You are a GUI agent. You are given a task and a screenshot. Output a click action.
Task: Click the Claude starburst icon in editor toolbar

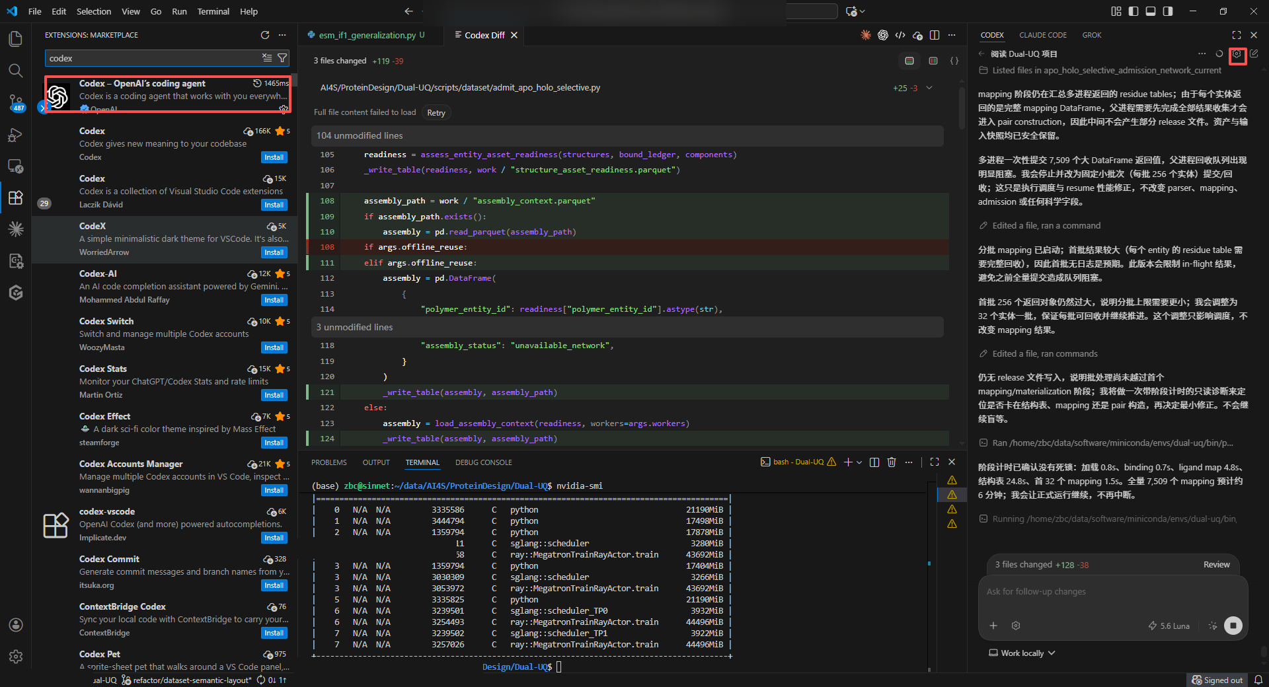coord(866,35)
